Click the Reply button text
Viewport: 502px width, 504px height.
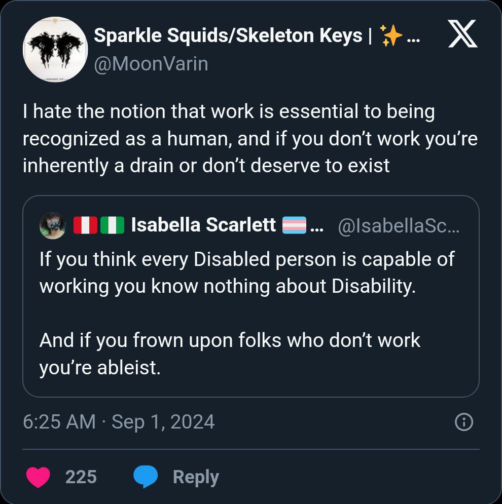point(196,477)
